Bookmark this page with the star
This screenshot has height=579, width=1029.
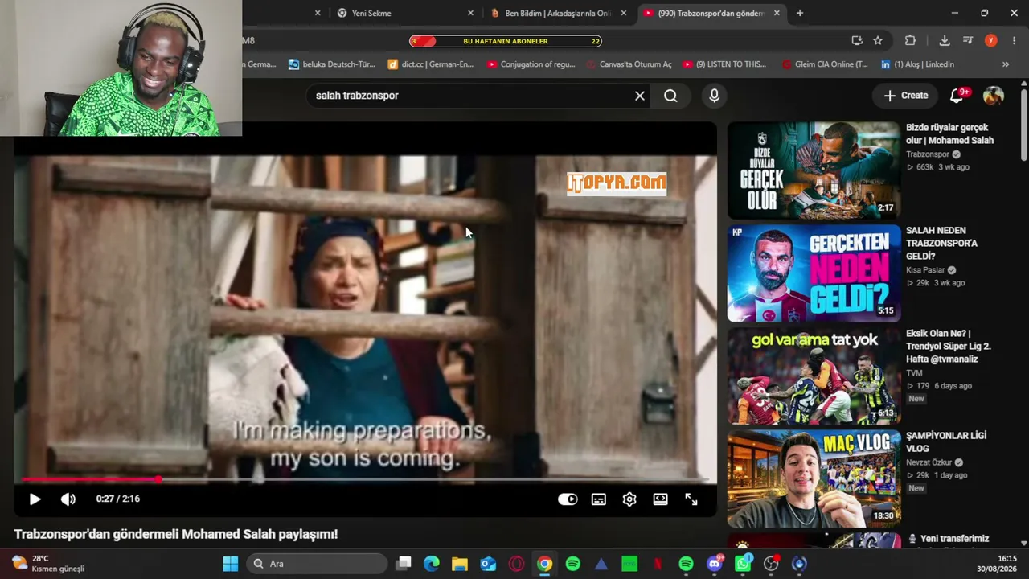[878, 40]
